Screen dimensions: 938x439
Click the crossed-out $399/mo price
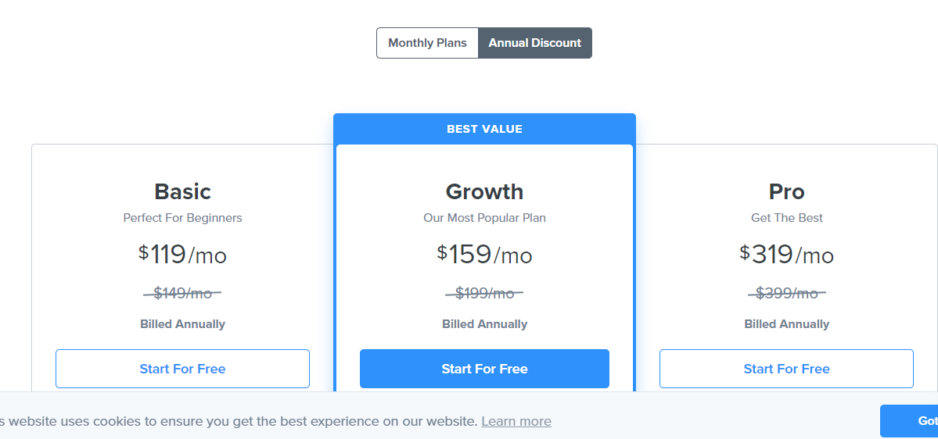click(787, 293)
